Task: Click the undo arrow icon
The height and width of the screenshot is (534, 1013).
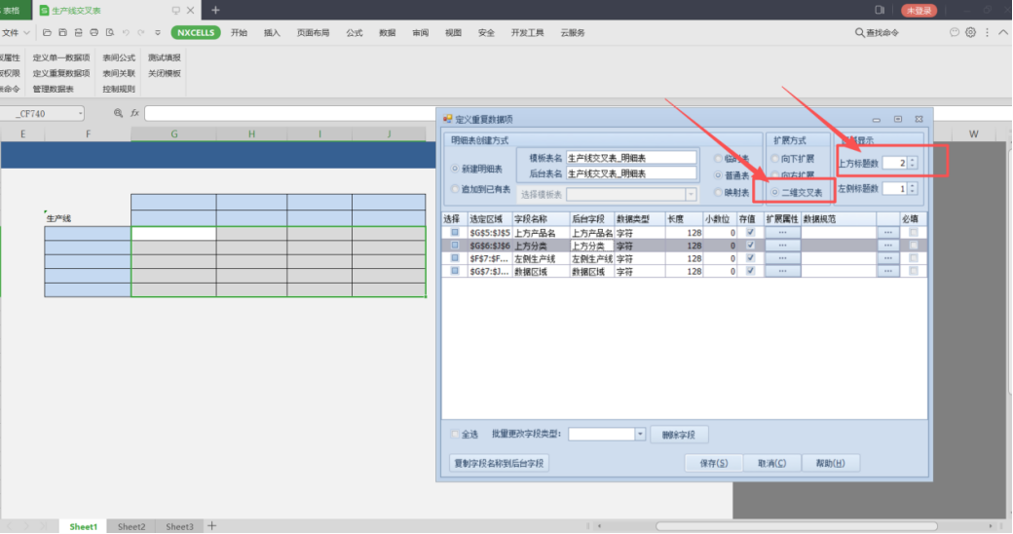Action: 127,32
